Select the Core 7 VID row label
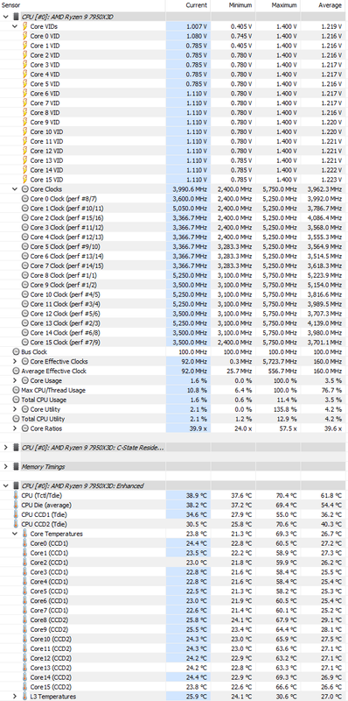The width and height of the screenshot is (348, 701). tap(45, 103)
